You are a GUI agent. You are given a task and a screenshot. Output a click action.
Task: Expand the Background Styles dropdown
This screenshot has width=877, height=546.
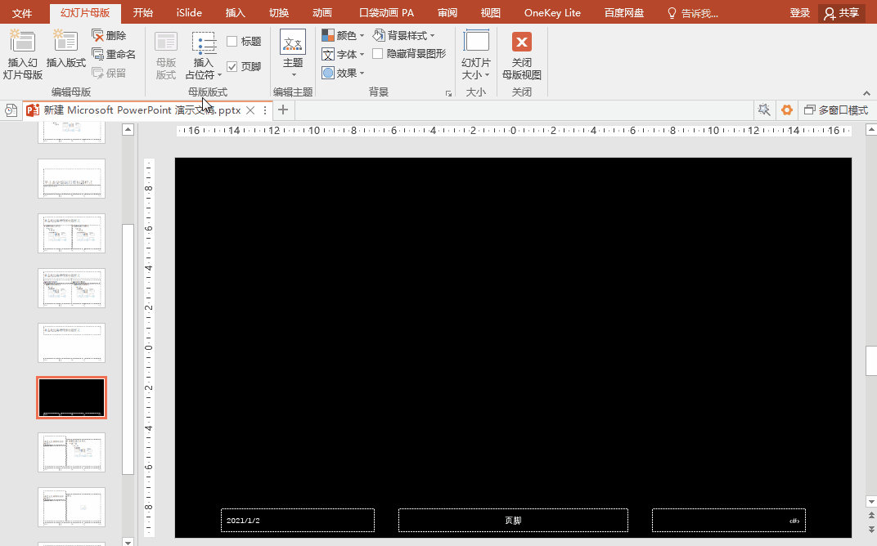[405, 36]
